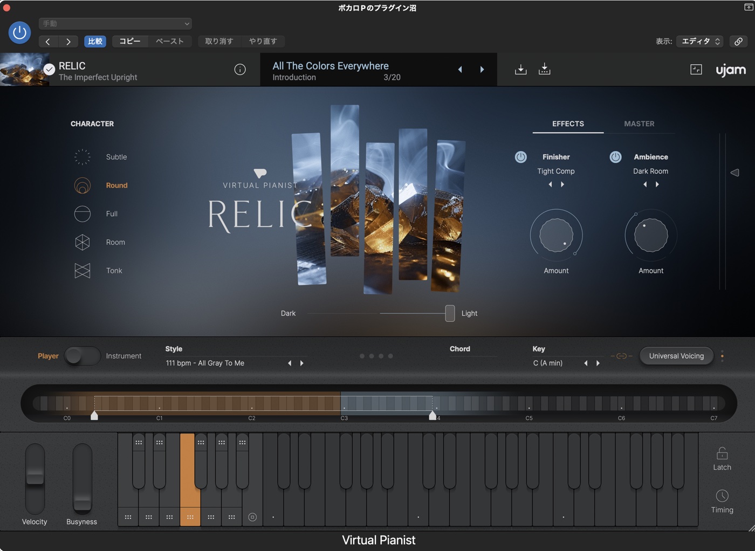Switch to the EFFECTS tab
755x551 pixels.
(568, 124)
